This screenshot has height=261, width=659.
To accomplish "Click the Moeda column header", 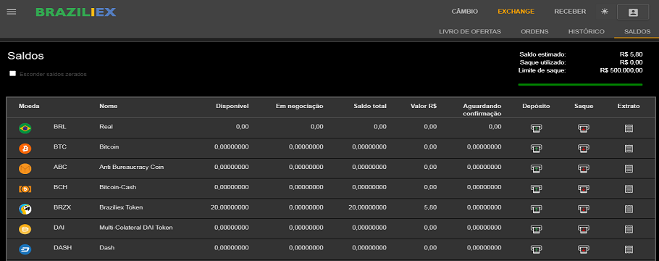I will (29, 106).
